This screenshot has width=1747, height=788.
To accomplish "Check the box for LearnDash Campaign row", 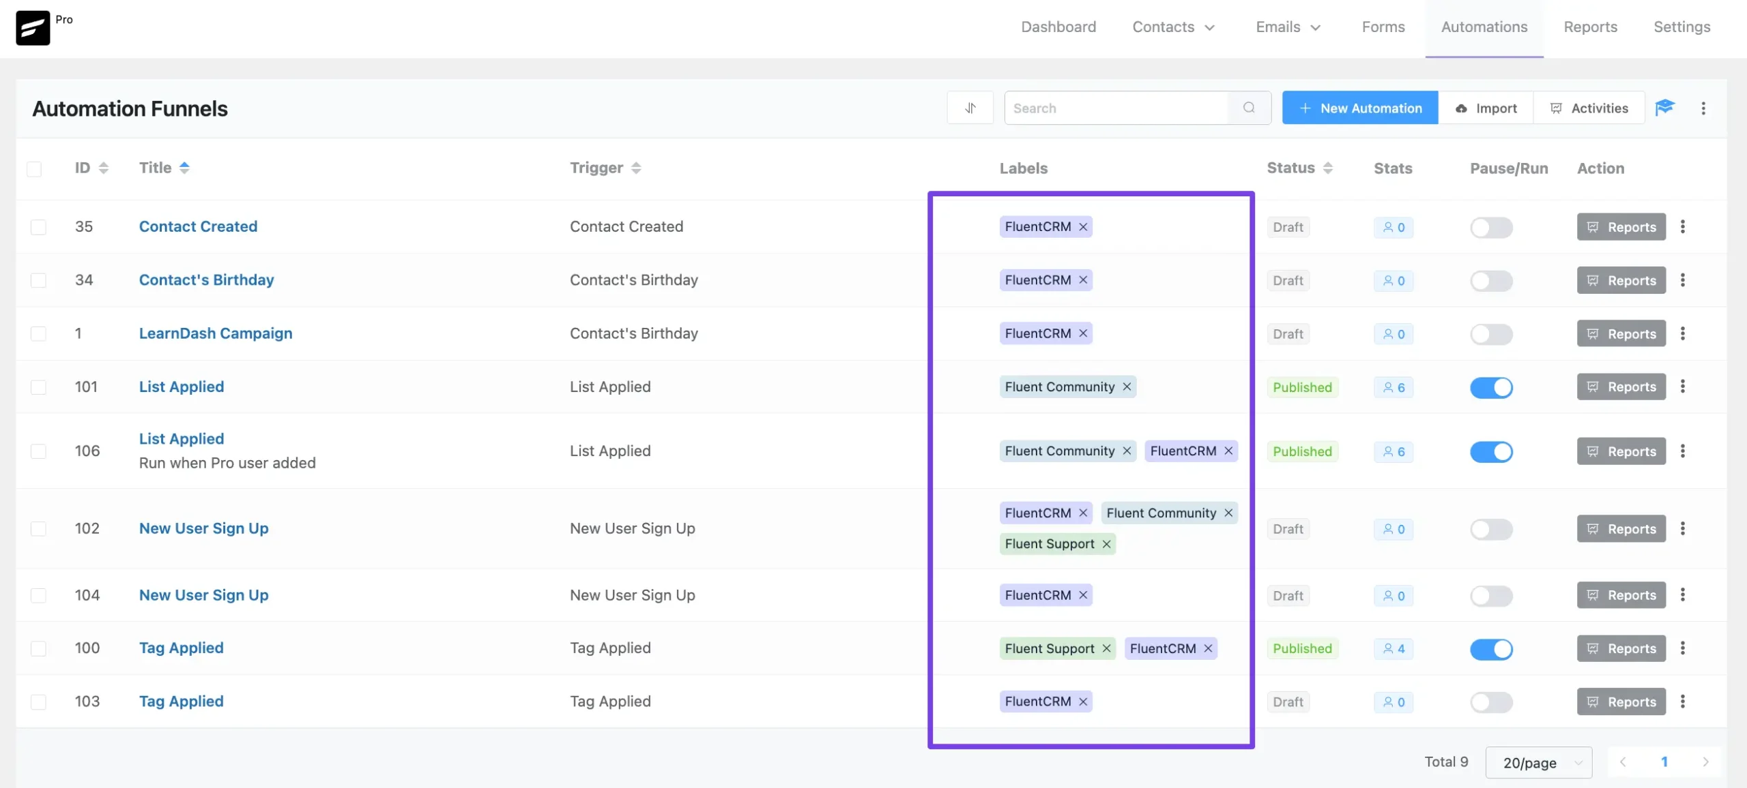I will pos(38,333).
